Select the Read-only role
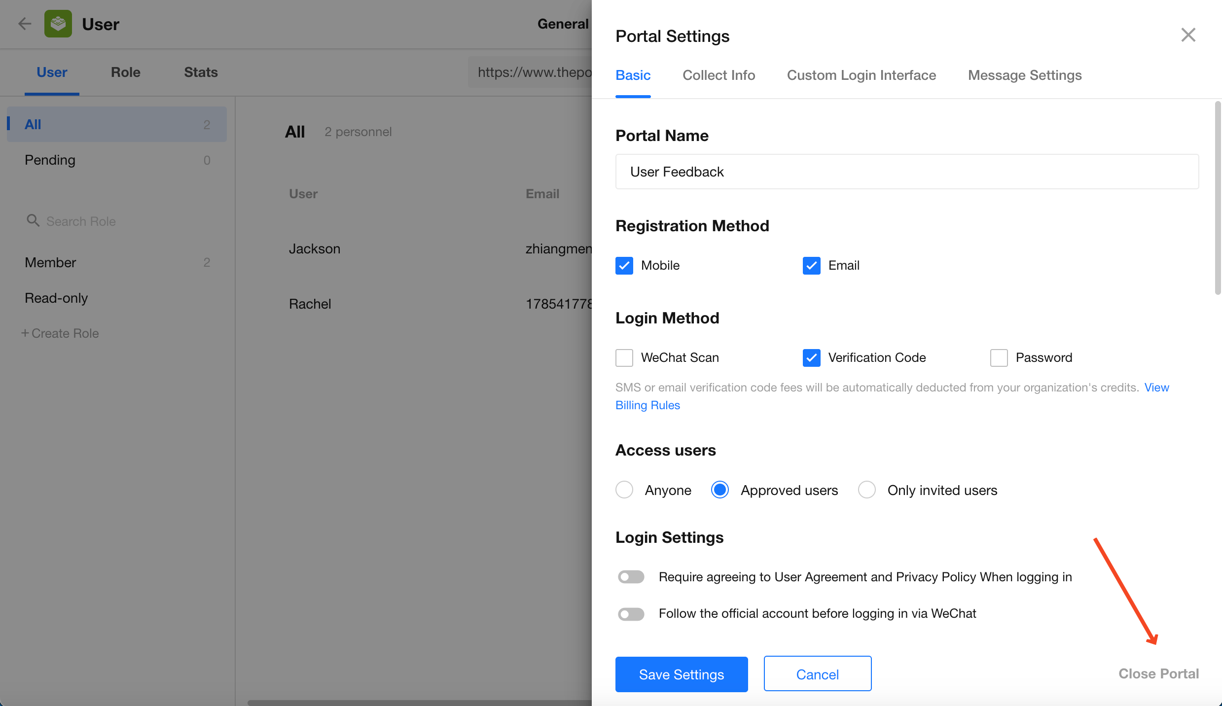This screenshot has width=1222, height=706. pyautogui.click(x=117, y=298)
